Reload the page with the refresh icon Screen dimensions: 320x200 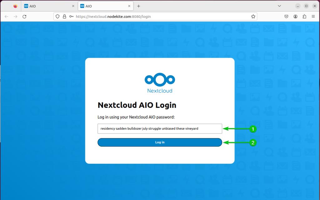(24, 16)
